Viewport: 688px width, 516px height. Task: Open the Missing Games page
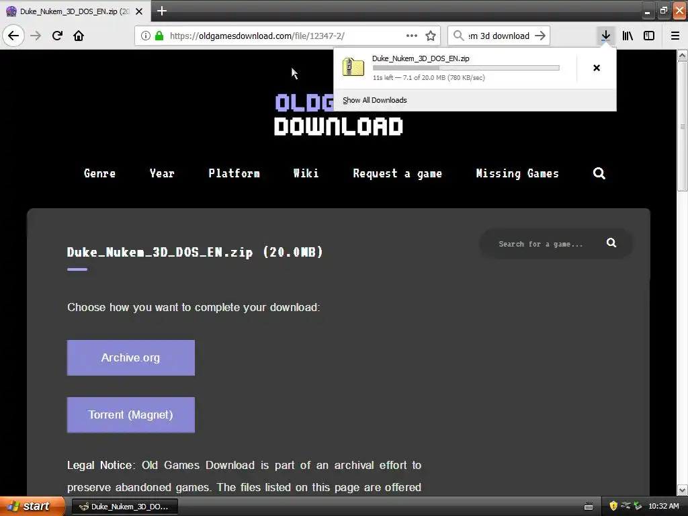pos(517,173)
